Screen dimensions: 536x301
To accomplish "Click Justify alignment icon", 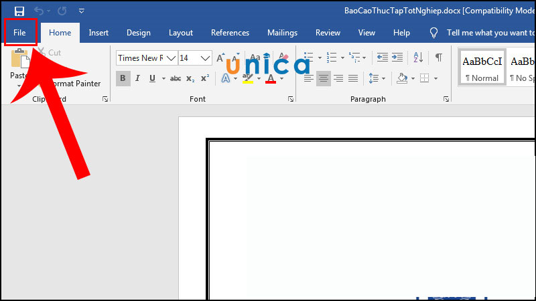I will tap(353, 78).
